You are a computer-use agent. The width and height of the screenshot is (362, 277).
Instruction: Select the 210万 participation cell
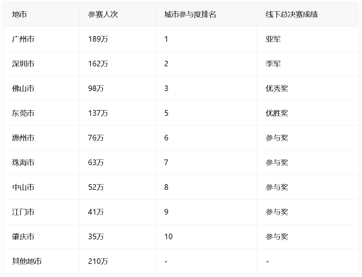tap(98, 261)
